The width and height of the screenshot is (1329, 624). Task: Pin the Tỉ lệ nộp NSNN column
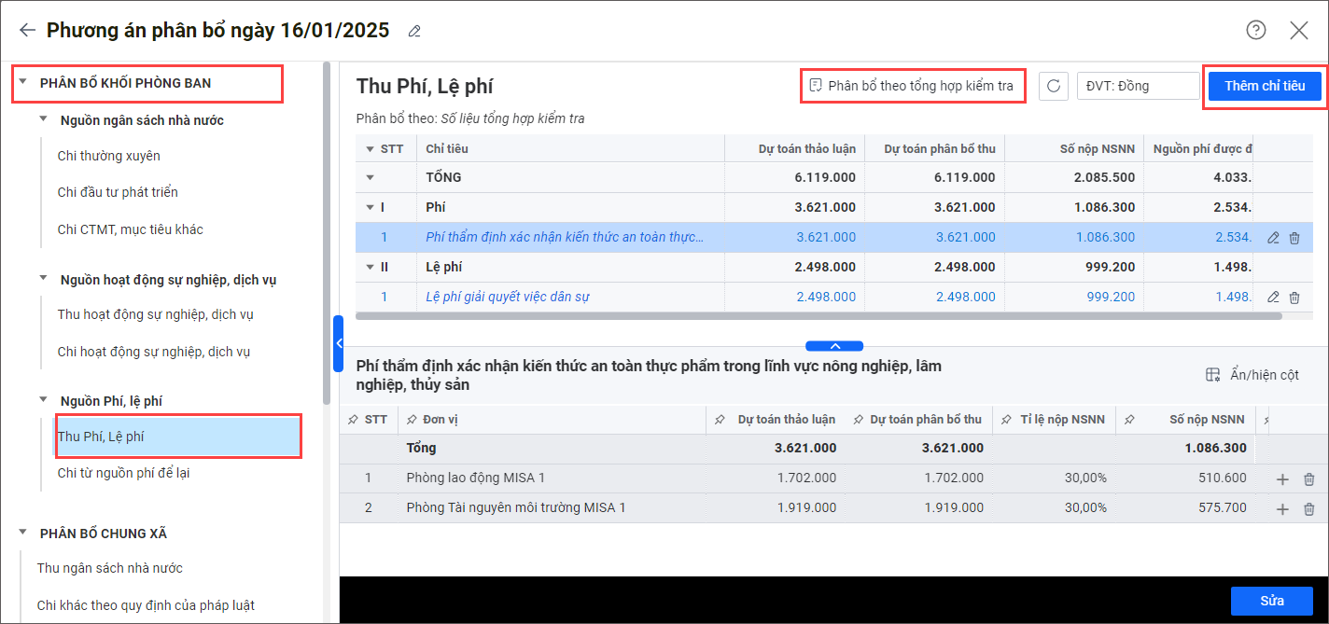pyautogui.click(x=1006, y=420)
